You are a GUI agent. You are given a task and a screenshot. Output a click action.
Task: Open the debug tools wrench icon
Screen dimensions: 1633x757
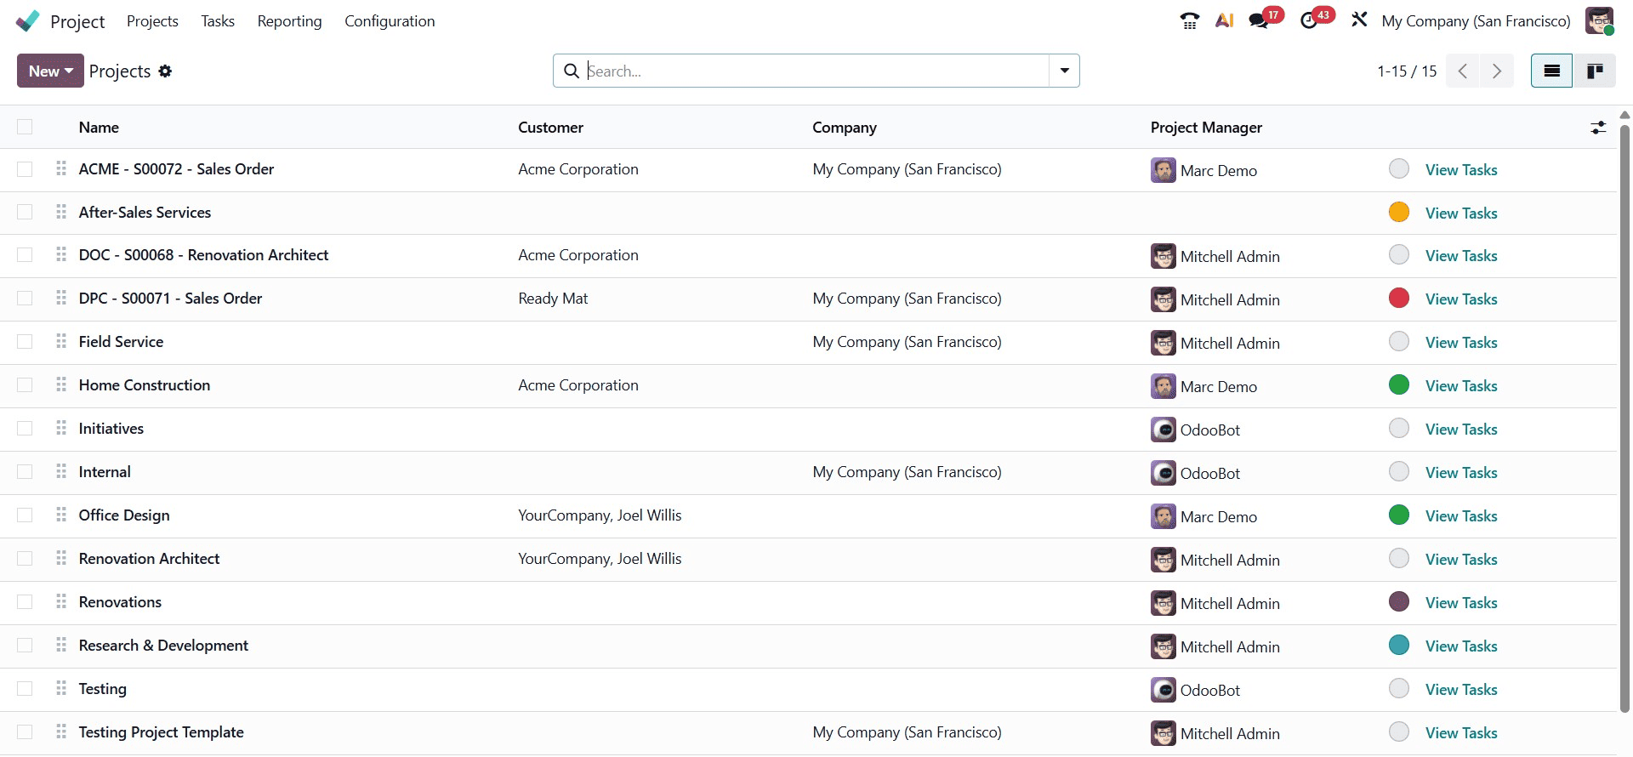pyautogui.click(x=1359, y=20)
